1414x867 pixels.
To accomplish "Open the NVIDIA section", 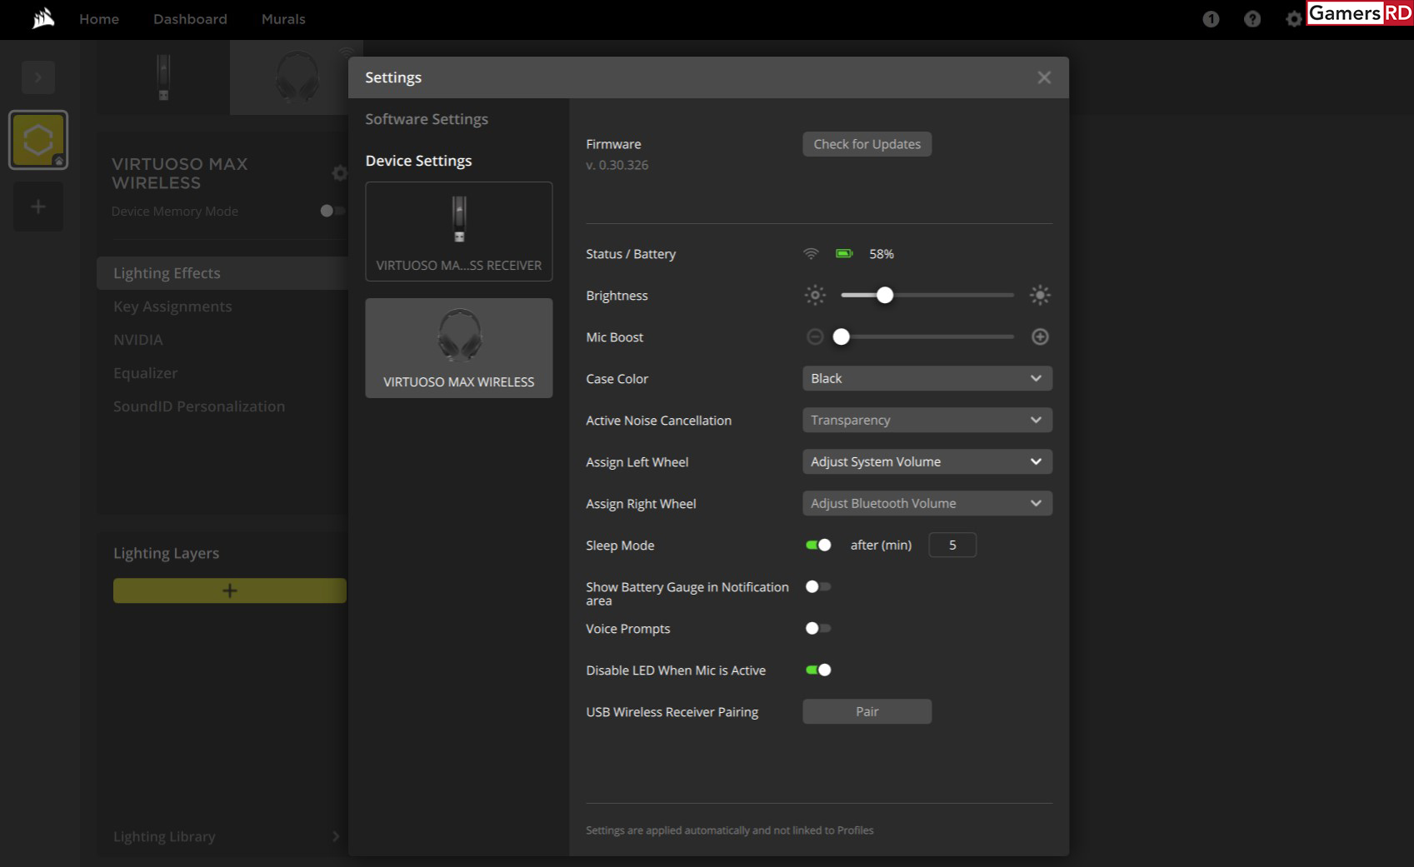I will click(138, 340).
